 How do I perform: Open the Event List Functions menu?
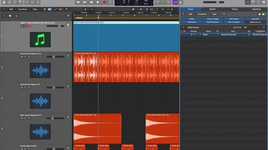click(x=202, y=14)
